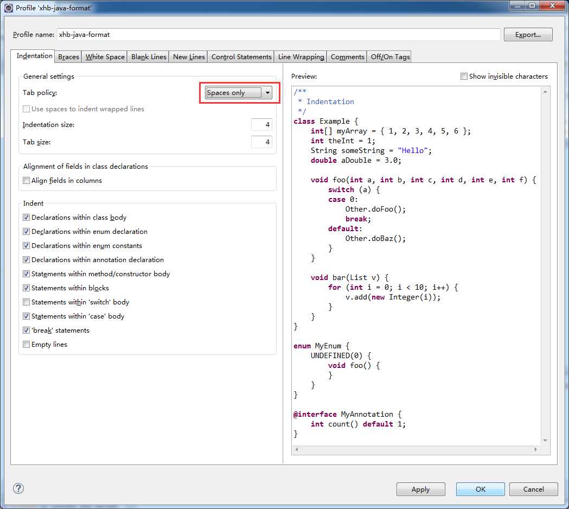Click the Tab size field
This screenshot has height=509, width=569.
point(261,142)
